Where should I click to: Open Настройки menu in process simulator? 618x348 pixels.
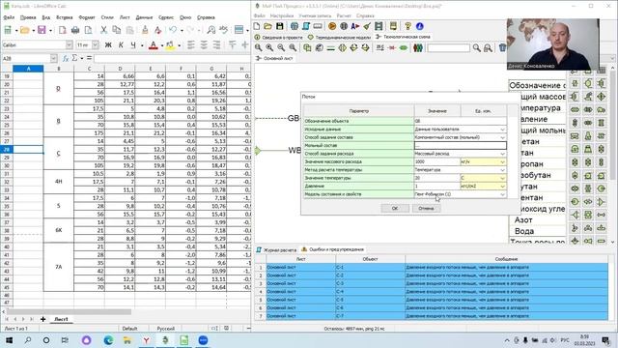click(282, 15)
